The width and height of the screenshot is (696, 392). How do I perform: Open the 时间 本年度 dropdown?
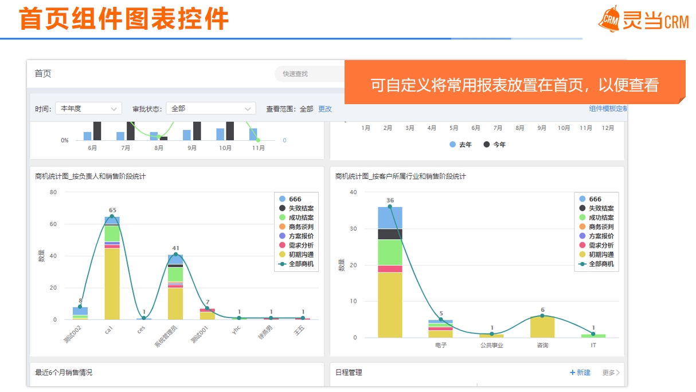pos(88,109)
